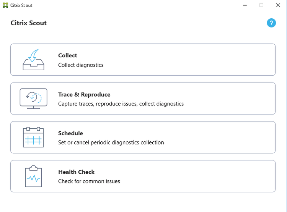Click the Schedule calendar icon

[33, 137]
